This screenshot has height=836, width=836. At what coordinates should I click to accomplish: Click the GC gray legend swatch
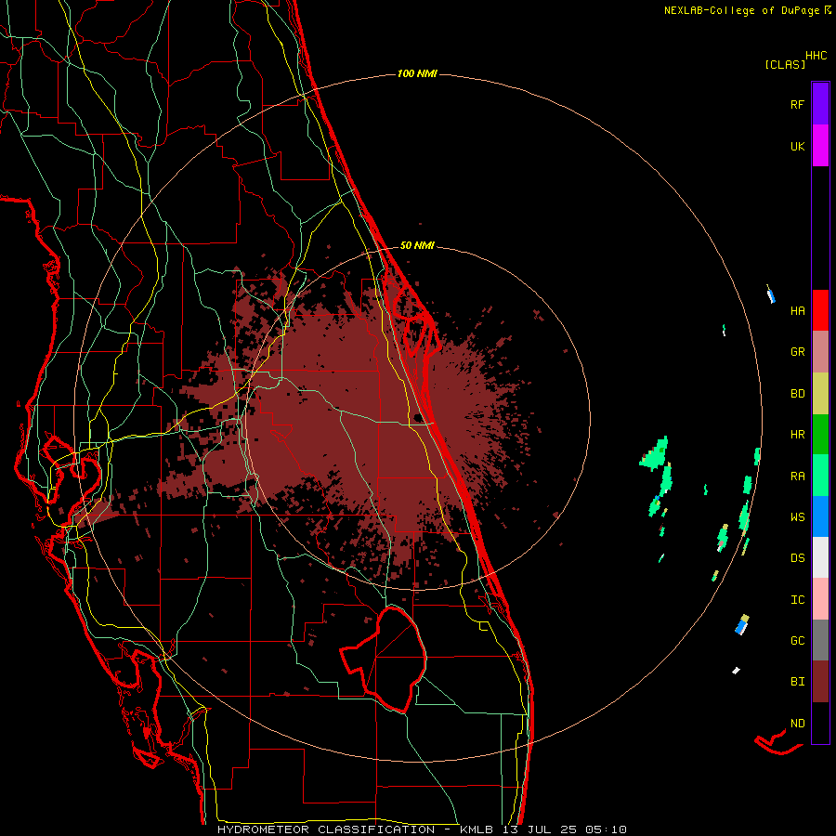pos(820,640)
